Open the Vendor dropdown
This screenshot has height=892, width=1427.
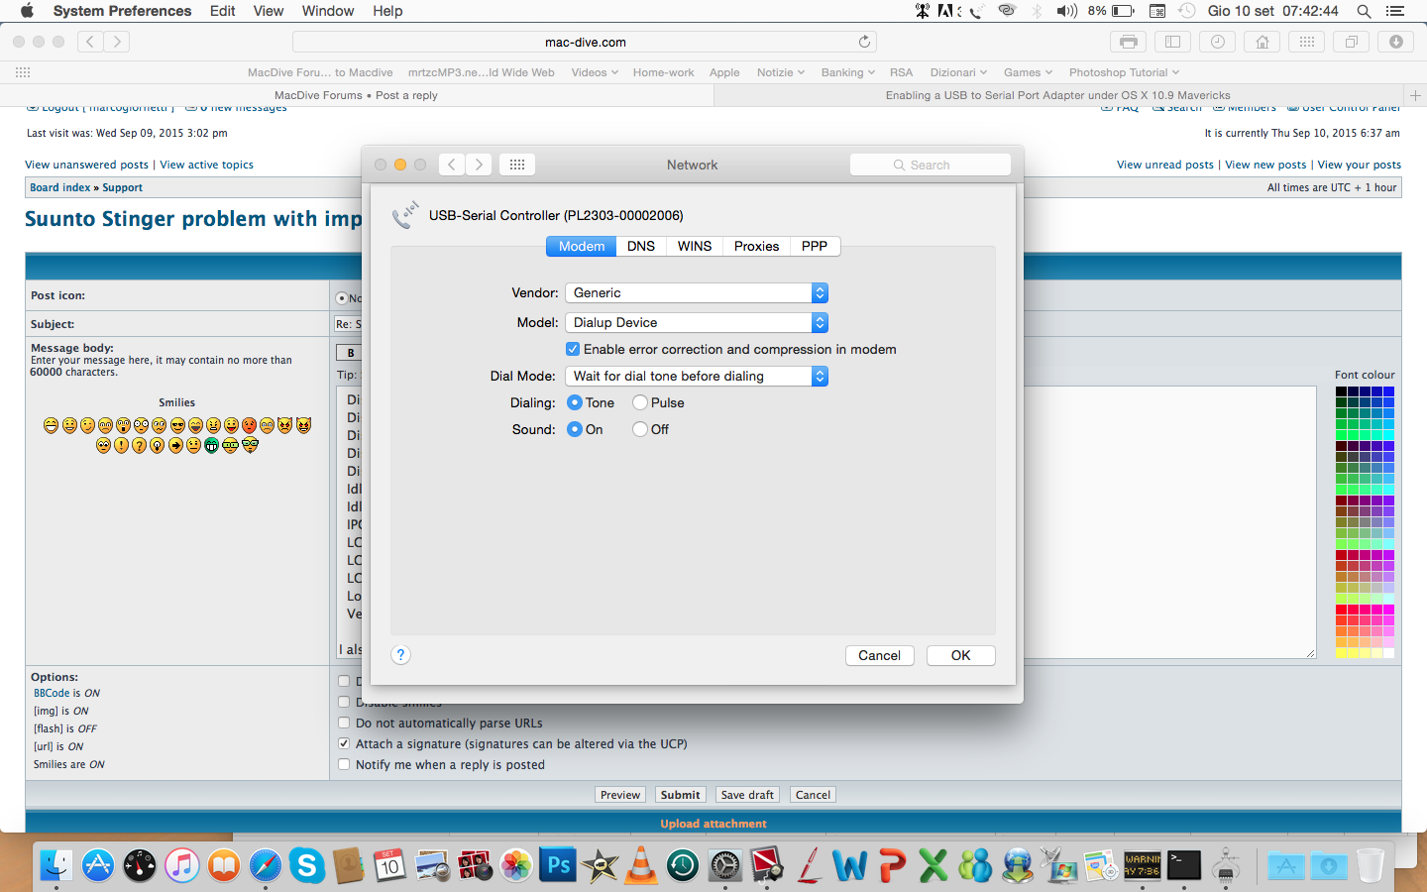(697, 293)
